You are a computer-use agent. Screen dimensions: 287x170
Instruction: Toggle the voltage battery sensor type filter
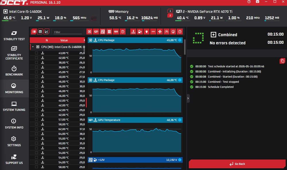coord(140,32)
